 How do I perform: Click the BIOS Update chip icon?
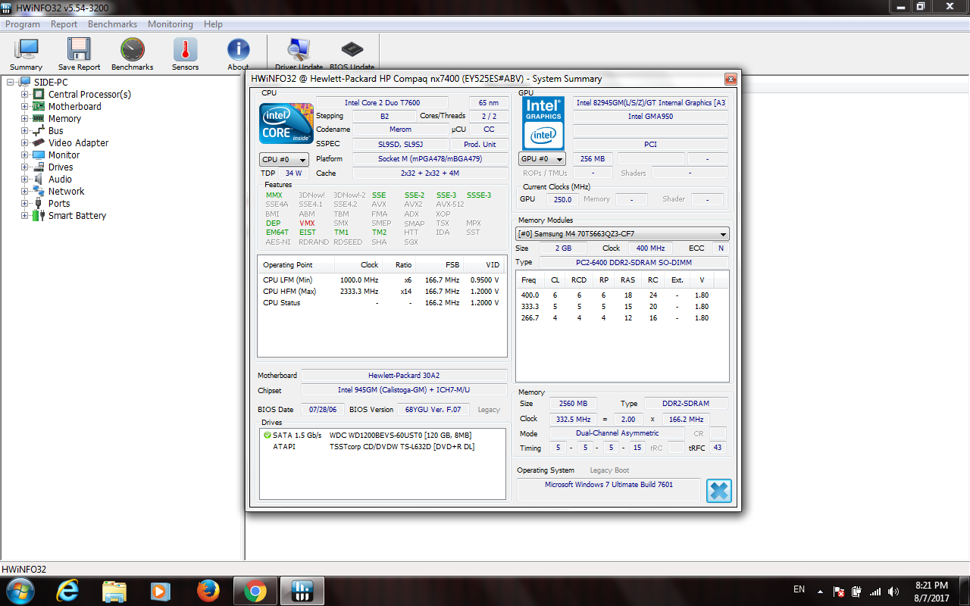352,51
